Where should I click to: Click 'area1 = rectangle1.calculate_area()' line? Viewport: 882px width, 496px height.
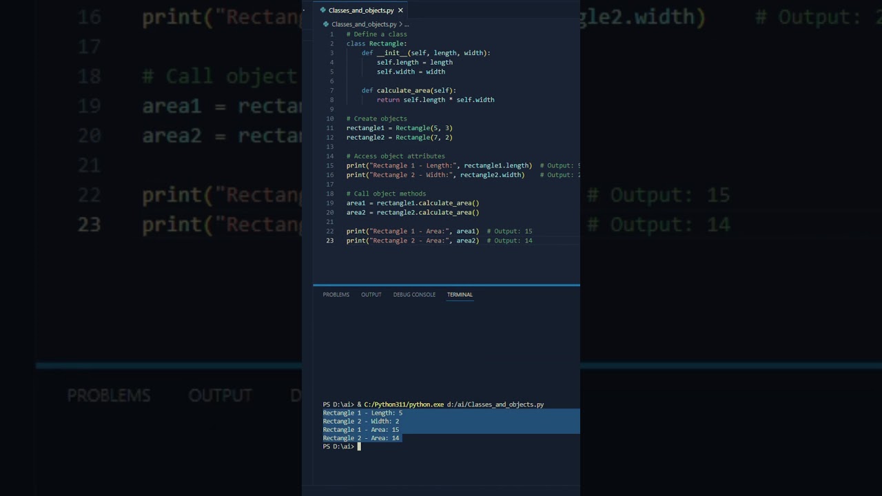[413, 203]
